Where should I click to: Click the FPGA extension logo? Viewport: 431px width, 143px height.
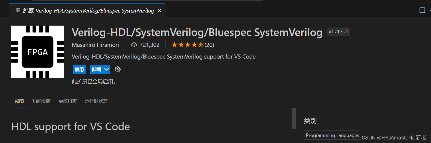(37, 52)
